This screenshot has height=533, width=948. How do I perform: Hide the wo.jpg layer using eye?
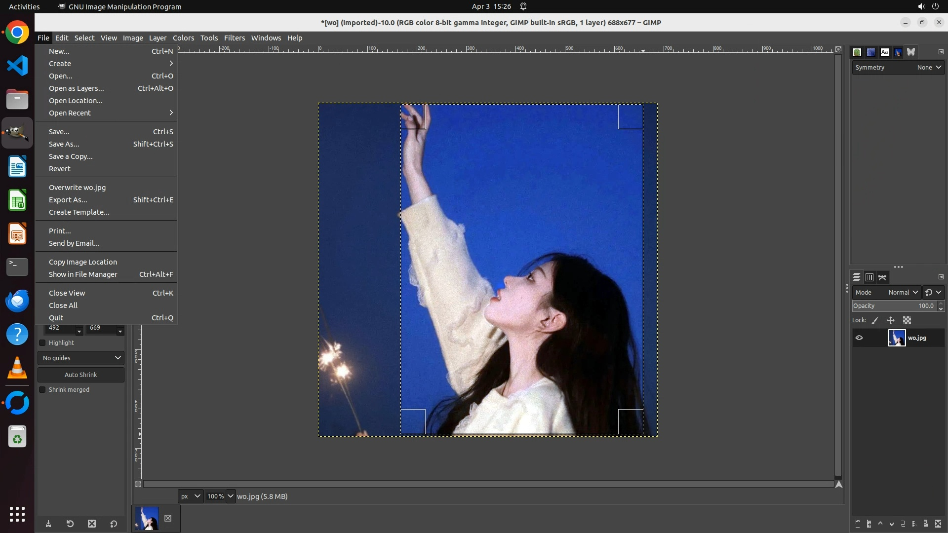[859, 338]
